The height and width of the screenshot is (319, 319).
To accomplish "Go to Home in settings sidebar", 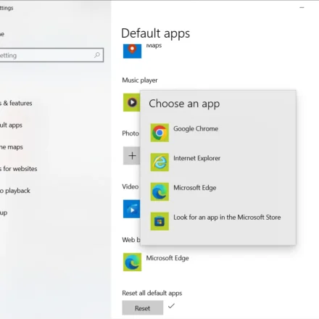I will (2, 34).
